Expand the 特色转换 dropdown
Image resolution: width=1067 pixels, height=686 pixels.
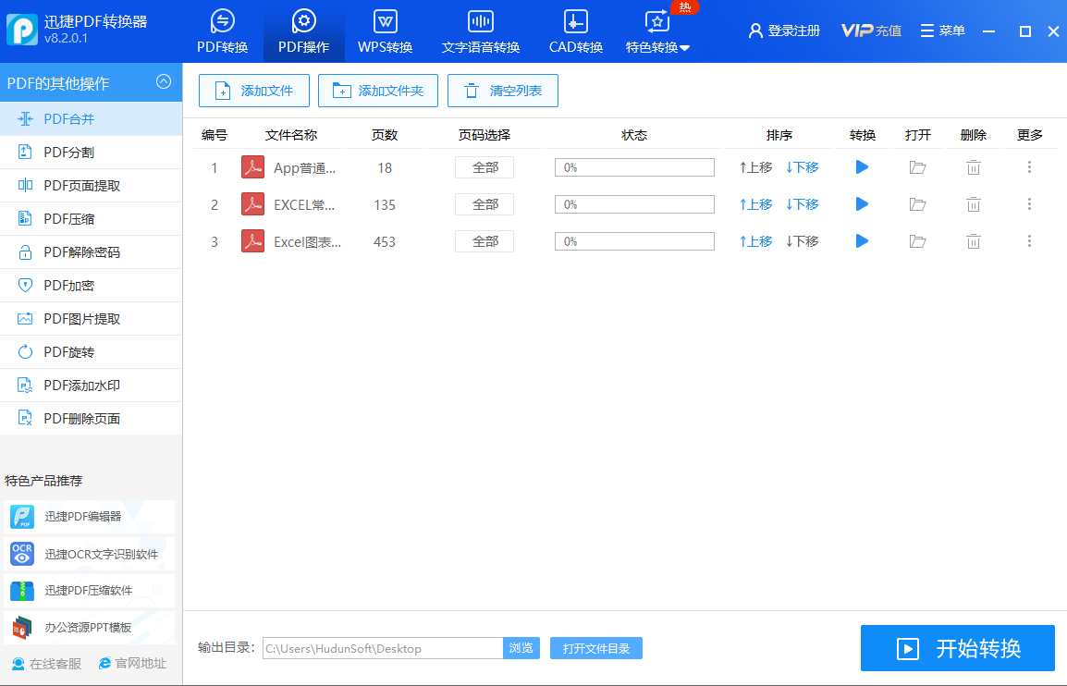[x=657, y=31]
